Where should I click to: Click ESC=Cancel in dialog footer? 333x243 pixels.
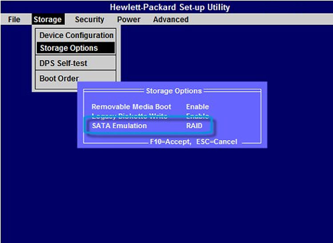click(x=217, y=141)
